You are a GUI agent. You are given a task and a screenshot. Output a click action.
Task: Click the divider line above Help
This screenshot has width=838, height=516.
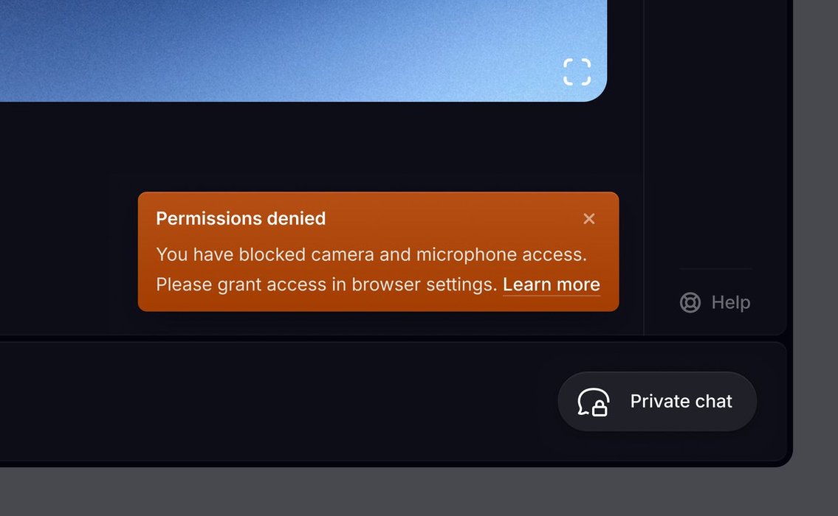coord(715,269)
